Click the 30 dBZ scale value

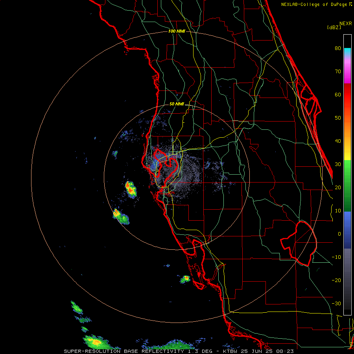click(x=338, y=164)
